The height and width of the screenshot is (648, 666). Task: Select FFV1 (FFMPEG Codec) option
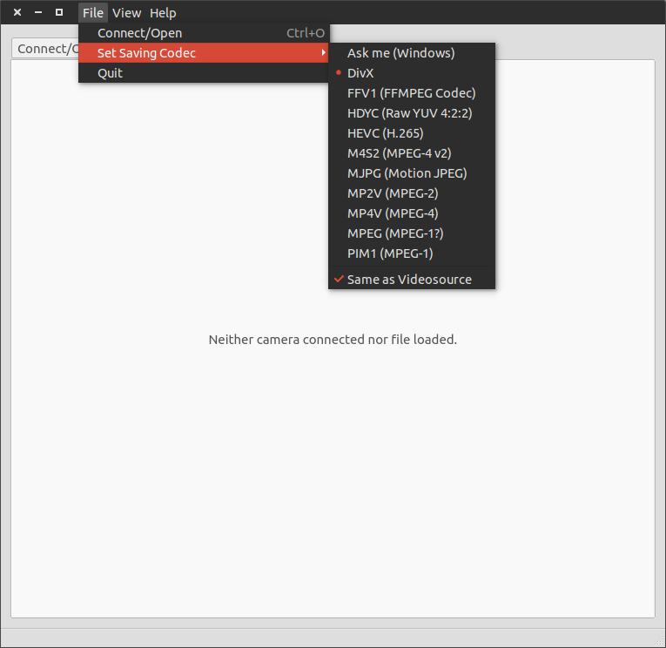pos(412,93)
